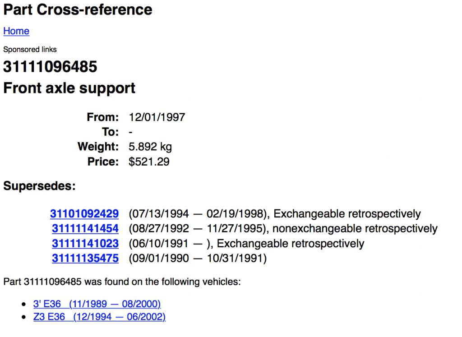Screen dimensions: 462x337
Task: Click the Price label
Action: 103,162
